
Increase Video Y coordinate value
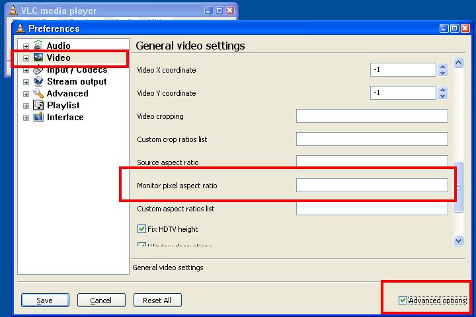click(x=442, y=90)
